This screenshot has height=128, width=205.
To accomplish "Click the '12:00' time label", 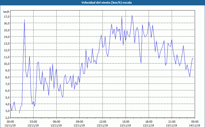I will pos(102,122).
